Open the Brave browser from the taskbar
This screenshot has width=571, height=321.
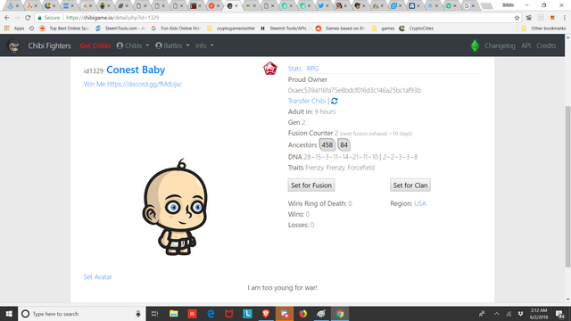(x=266, y=314)
